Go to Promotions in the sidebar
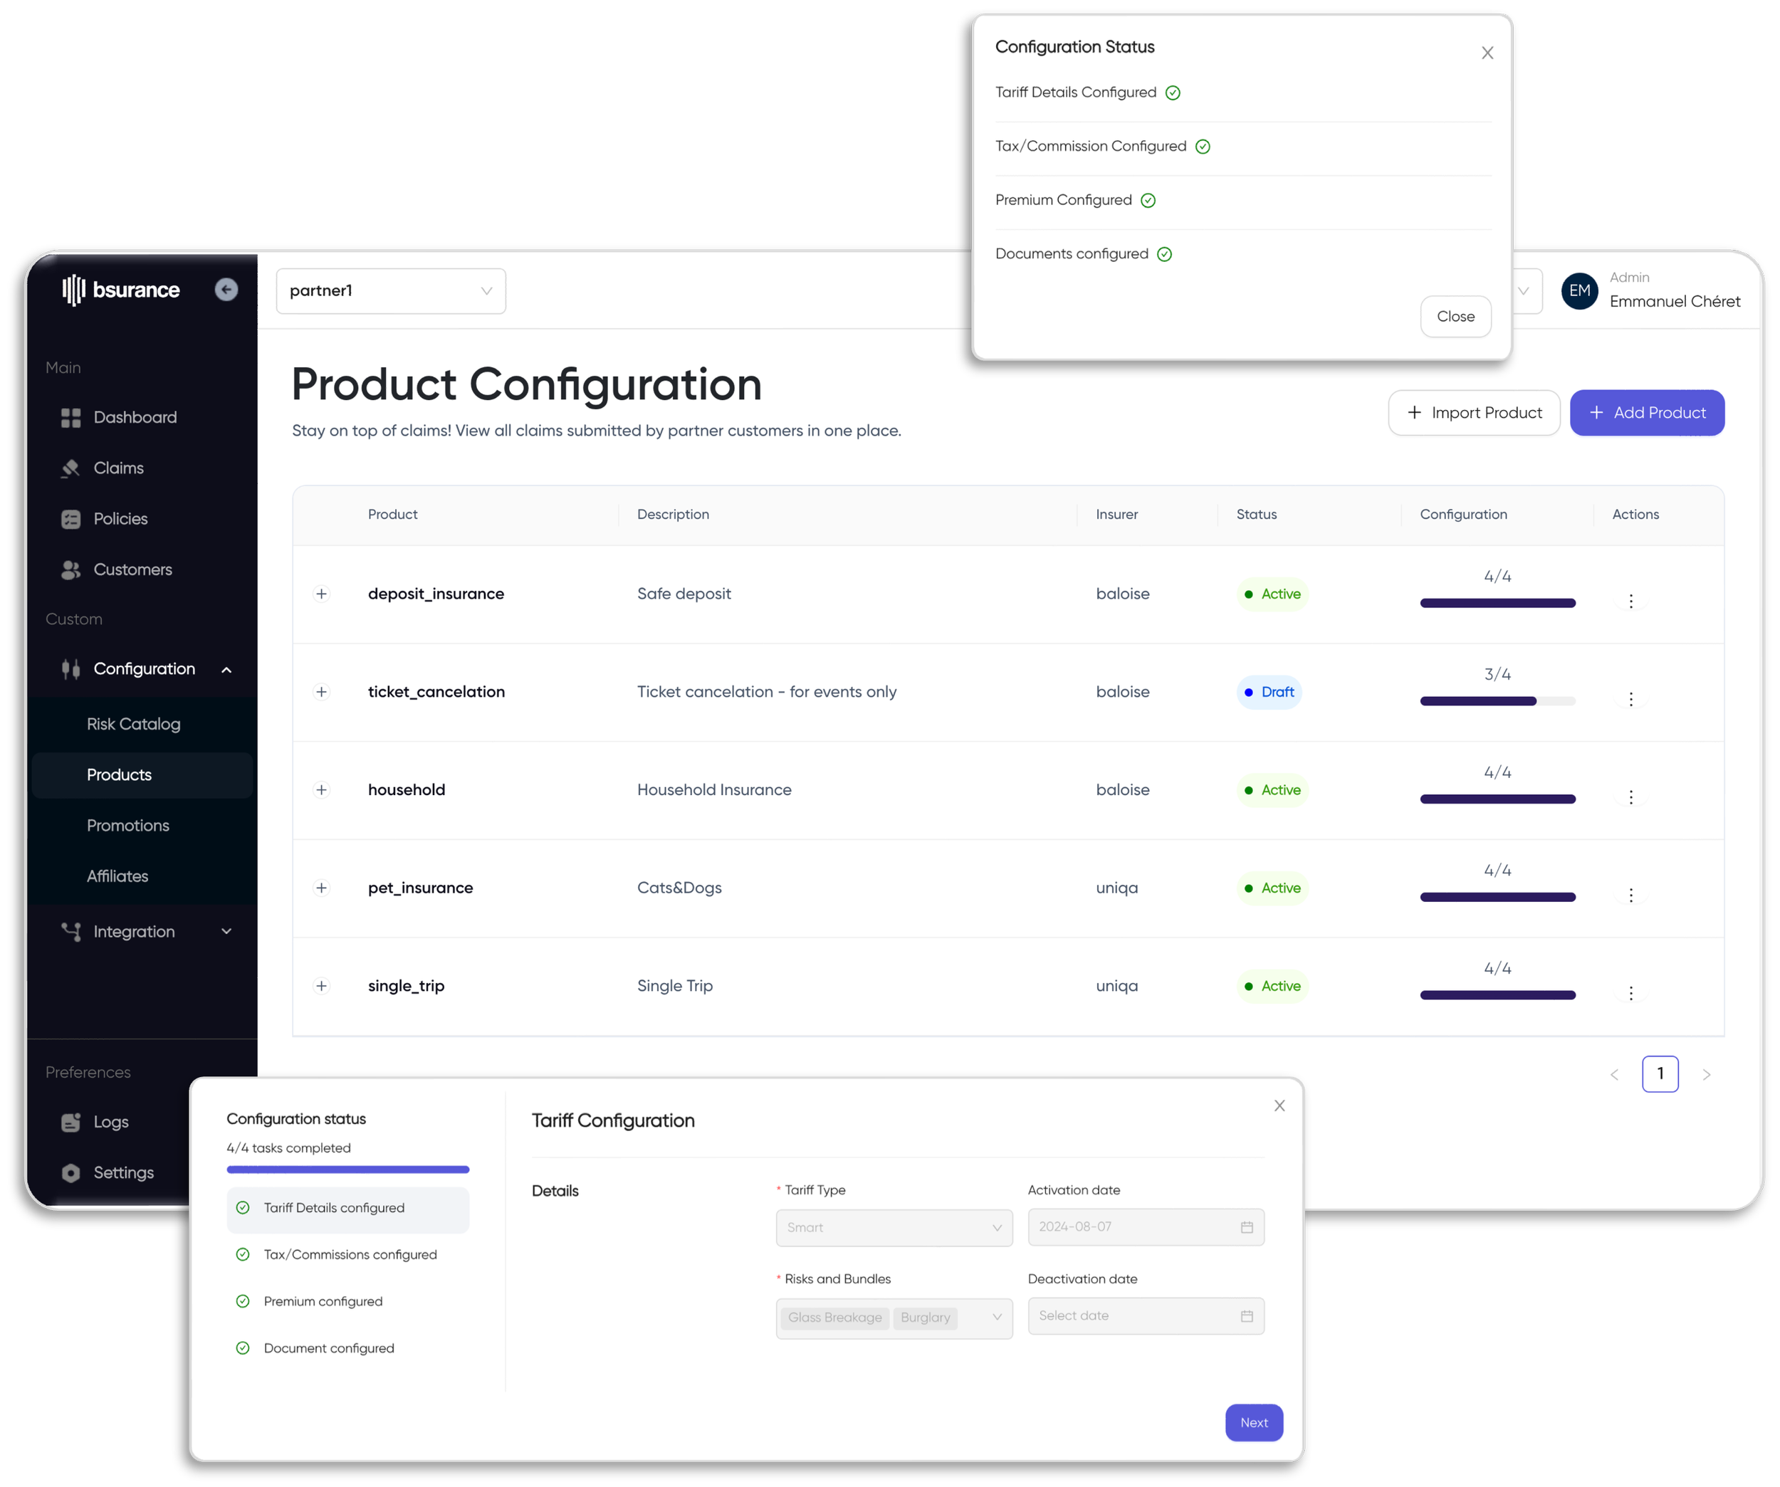This screenshot has width=1780, height=1487. tap(128, 825)
